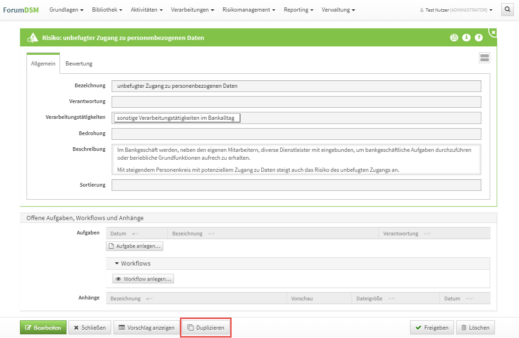Open Test Nutzer account dropdown
The width and height of the screenshot is (519, 338).
point(456,10)
